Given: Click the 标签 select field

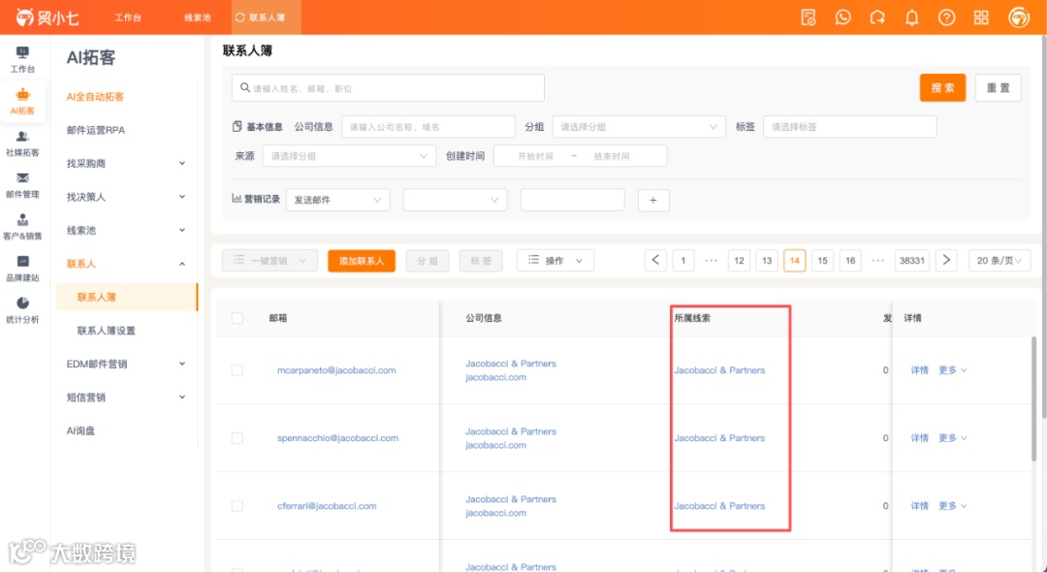Looking at the screenshot, I should [850, 127].
